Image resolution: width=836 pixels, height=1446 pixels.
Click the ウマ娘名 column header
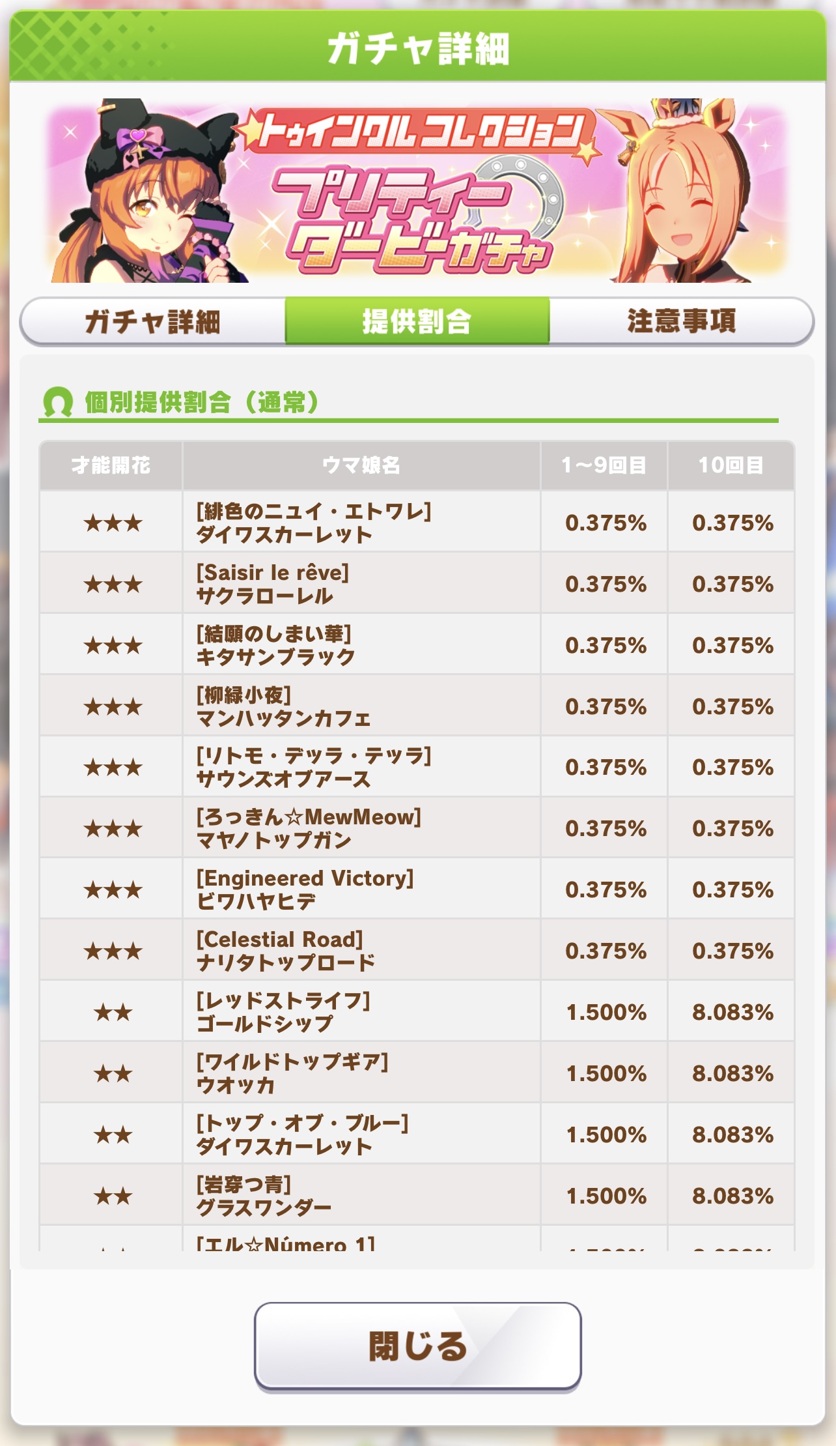361,465
